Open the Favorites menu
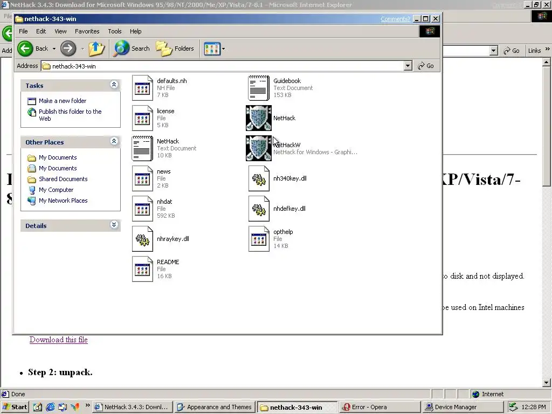Image resolution: width=552 pixels, height=414 pixels. point(87,31)
